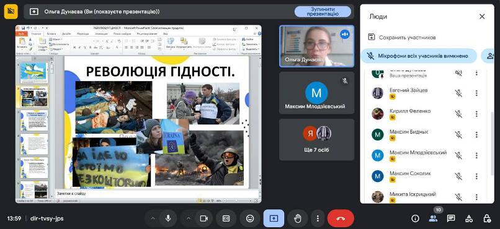This screenshot has height=229, width=500.
Task: Click the Зупинити презентацію button
Action: [x=323, y=12]
